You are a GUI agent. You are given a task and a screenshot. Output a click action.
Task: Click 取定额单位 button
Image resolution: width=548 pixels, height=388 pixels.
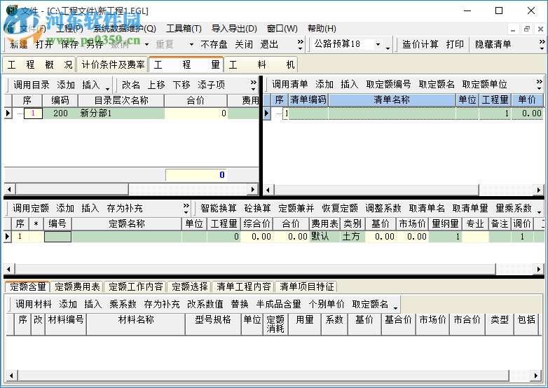[x=484, y=84]
